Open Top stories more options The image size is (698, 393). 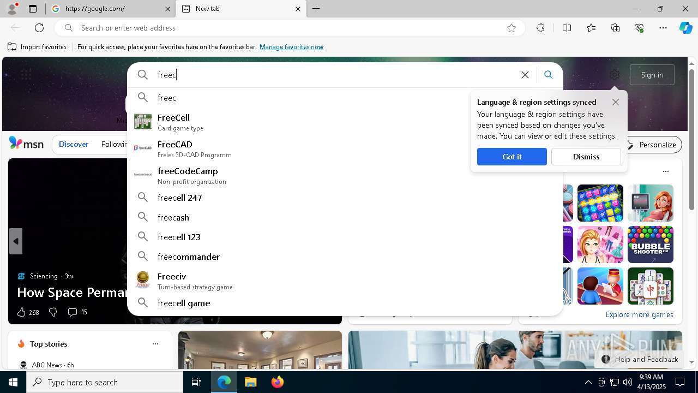coord(155,344)
